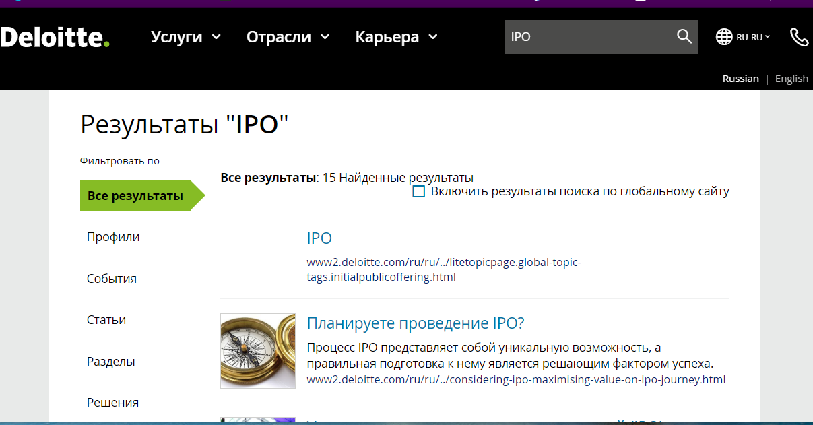Screen dimensions: 813x425
Task: Click the Процесс IPO description text
Action: pos(510,356)
